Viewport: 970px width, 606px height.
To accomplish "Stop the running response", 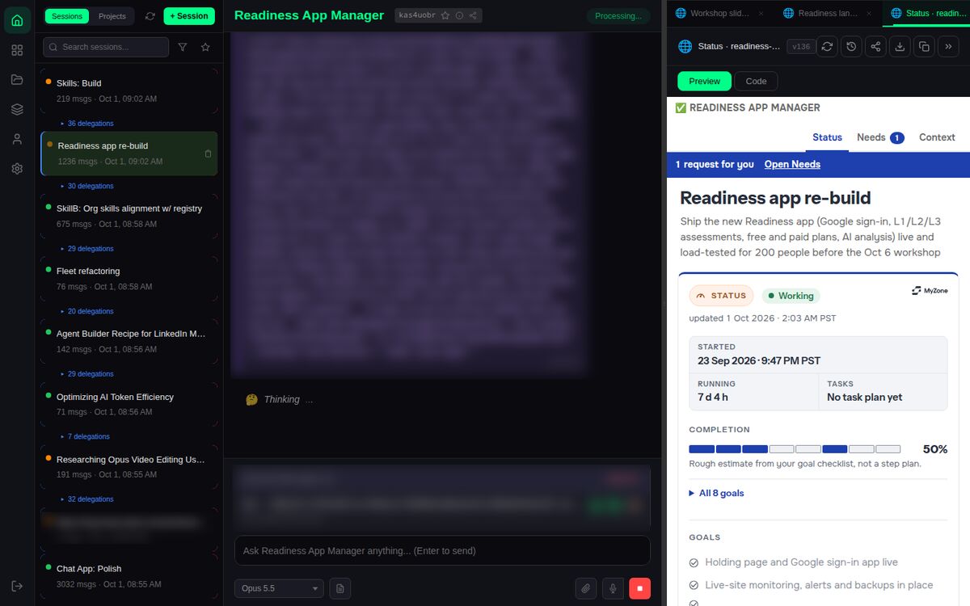I will (x=639, y=588).
